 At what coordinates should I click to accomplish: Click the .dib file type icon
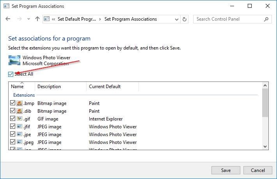20,111
